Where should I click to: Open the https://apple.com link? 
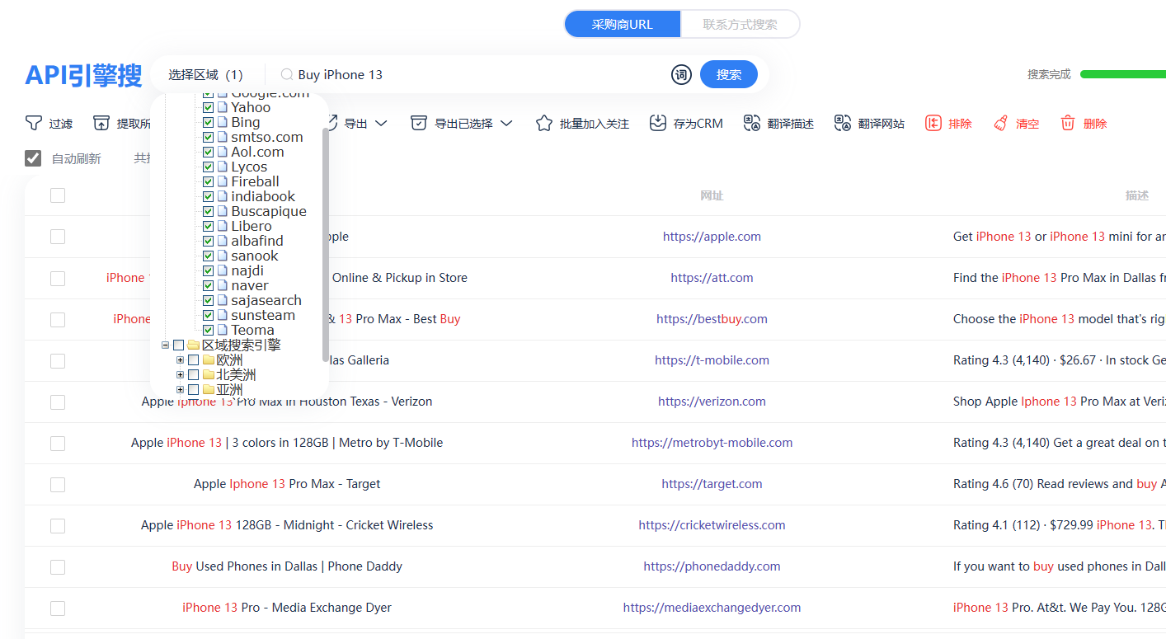tap(712, 237)
